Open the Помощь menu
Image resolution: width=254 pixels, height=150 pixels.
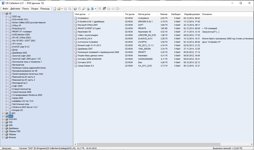(45, 8)
